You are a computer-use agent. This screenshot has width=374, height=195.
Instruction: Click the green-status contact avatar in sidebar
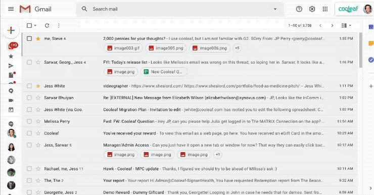(11, 133)
